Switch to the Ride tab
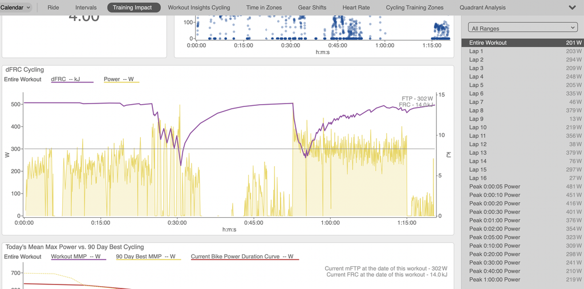This screenshot has width=584, height=289. click(x=53, y=7)
